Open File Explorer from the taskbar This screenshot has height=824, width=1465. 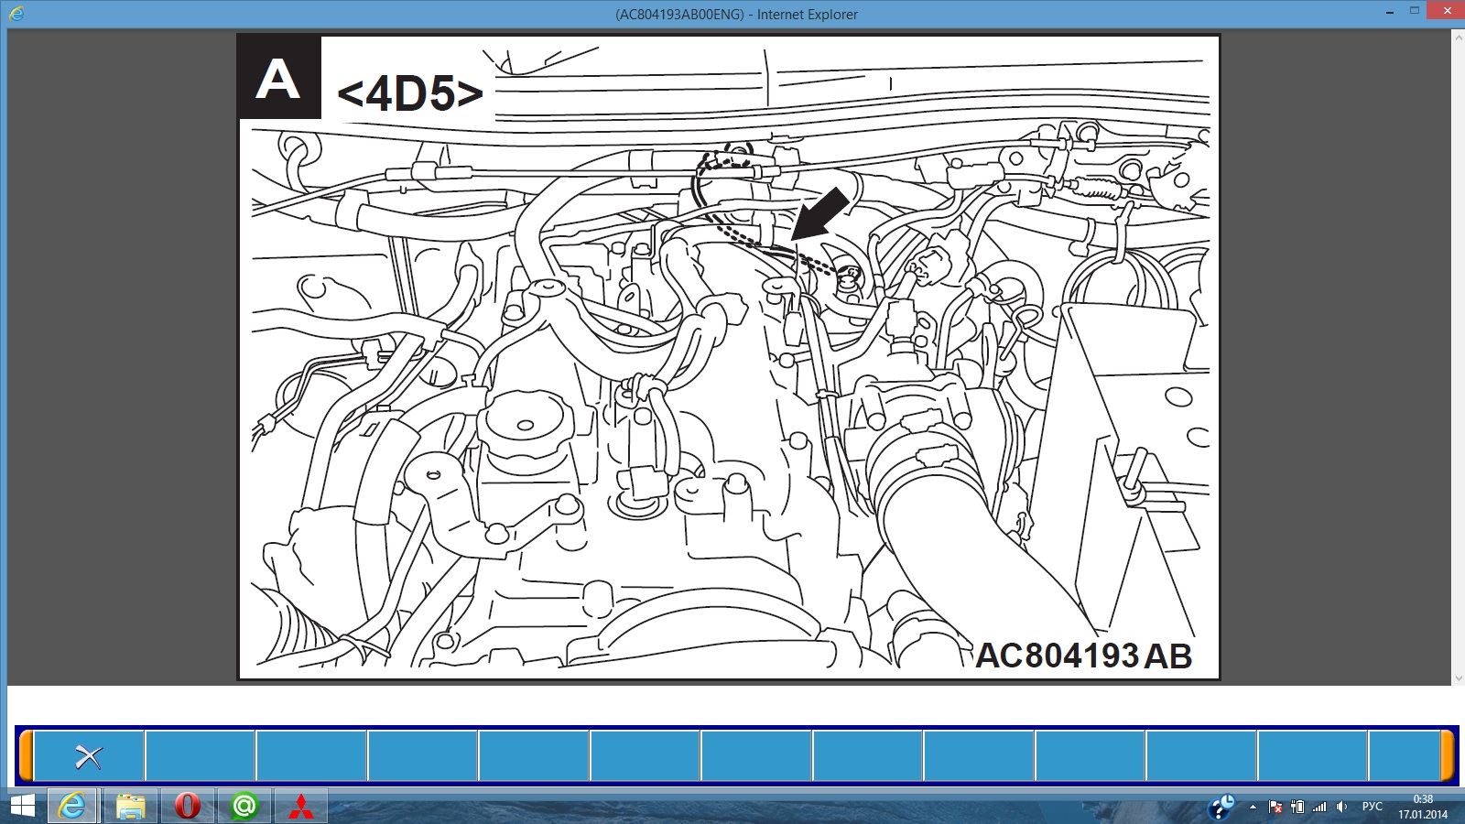[x=130, y=807]
